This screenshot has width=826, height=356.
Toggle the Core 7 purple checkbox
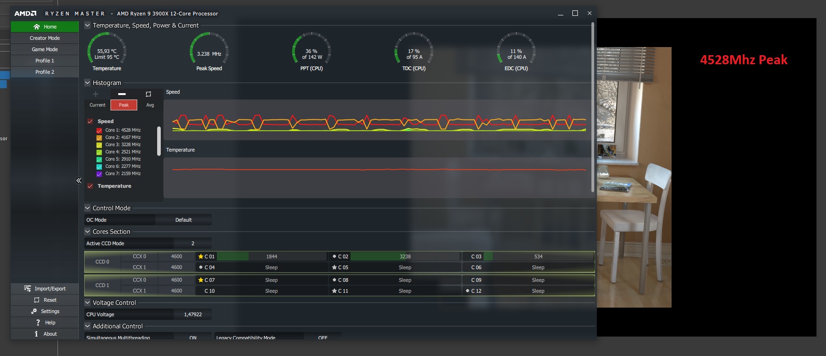pos(99,174)
